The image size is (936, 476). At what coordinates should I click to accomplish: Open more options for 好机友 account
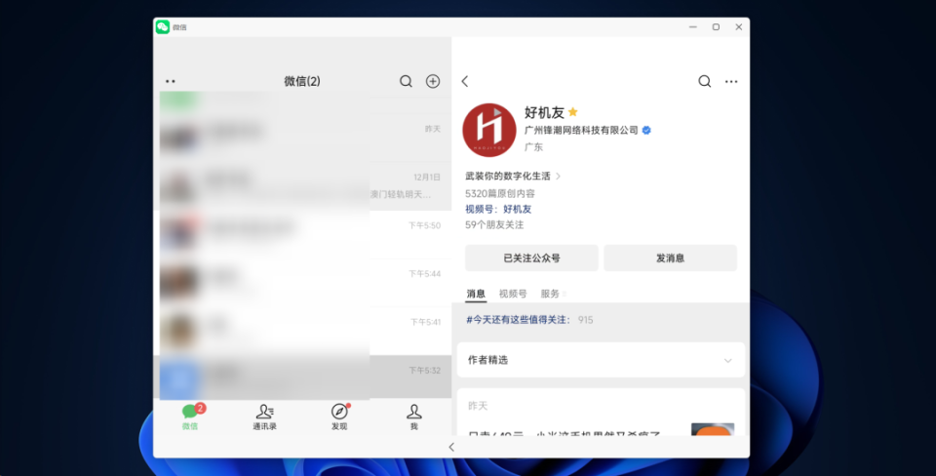(731, 81)
